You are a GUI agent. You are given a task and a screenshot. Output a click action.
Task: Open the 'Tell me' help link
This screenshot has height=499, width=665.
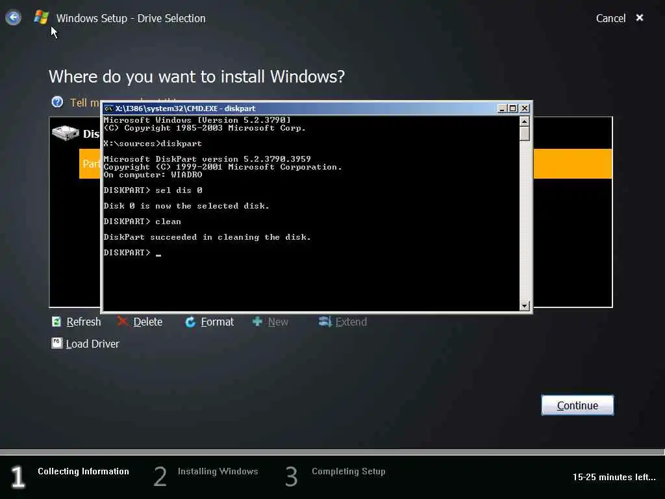85,103
